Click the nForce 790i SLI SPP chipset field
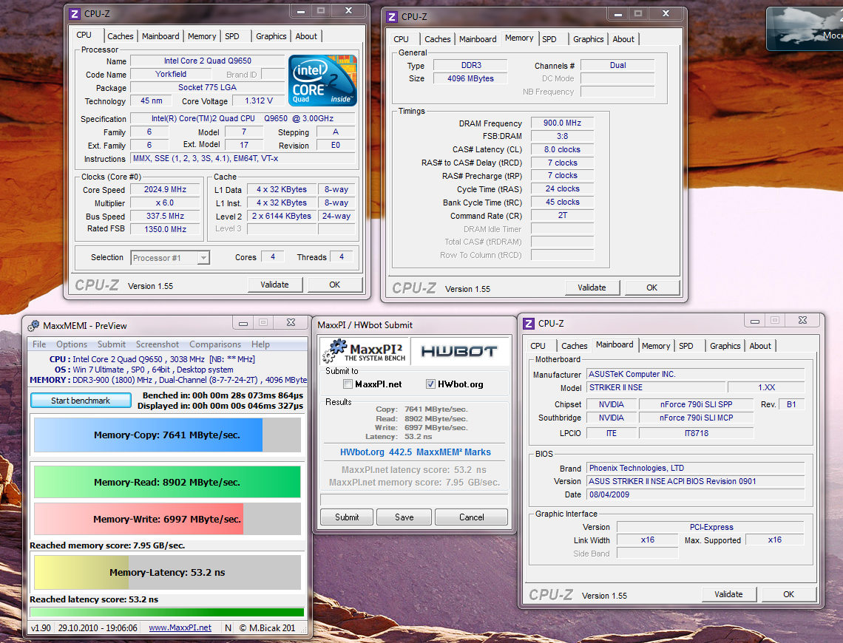 (697, 404)
